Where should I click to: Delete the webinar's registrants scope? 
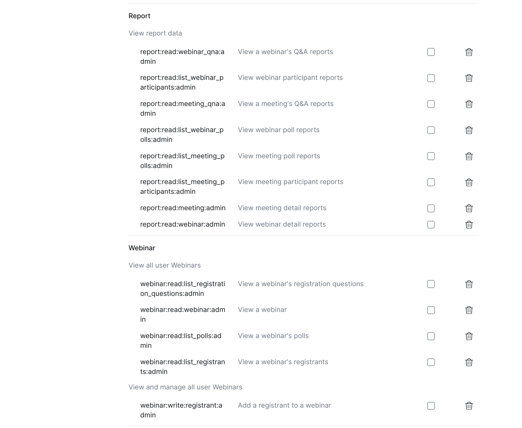click(469, 362)
